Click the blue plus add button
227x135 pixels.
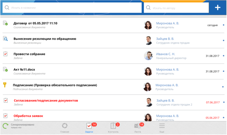pyautogui.click(x=218, y=7)
